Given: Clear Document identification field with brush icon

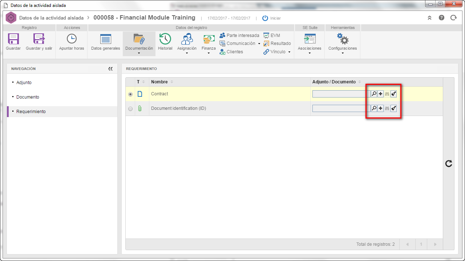Looking at the screenshot, I should pyautogui.click(x=393, y=108).
